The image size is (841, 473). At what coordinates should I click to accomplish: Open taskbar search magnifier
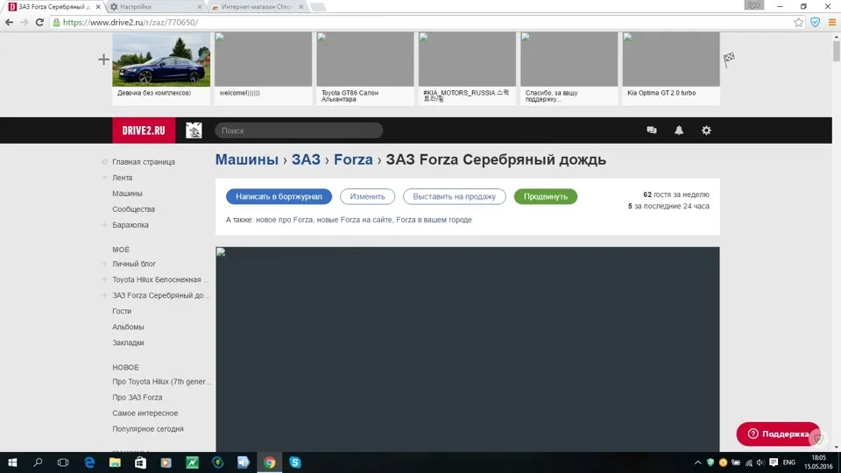tap(38, 462)
